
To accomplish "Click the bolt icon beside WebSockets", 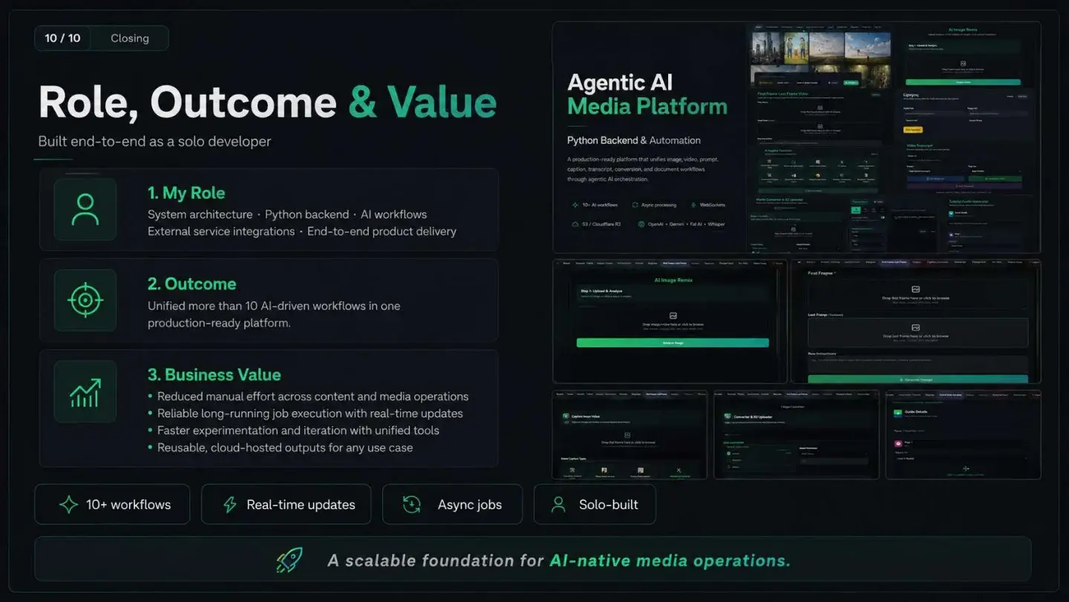I will point(693,205).
